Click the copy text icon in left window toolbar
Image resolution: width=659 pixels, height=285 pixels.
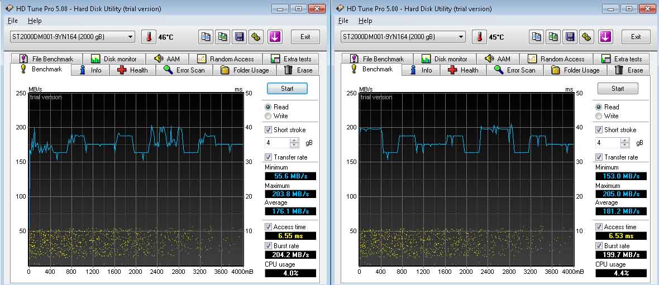click(206, 37)
